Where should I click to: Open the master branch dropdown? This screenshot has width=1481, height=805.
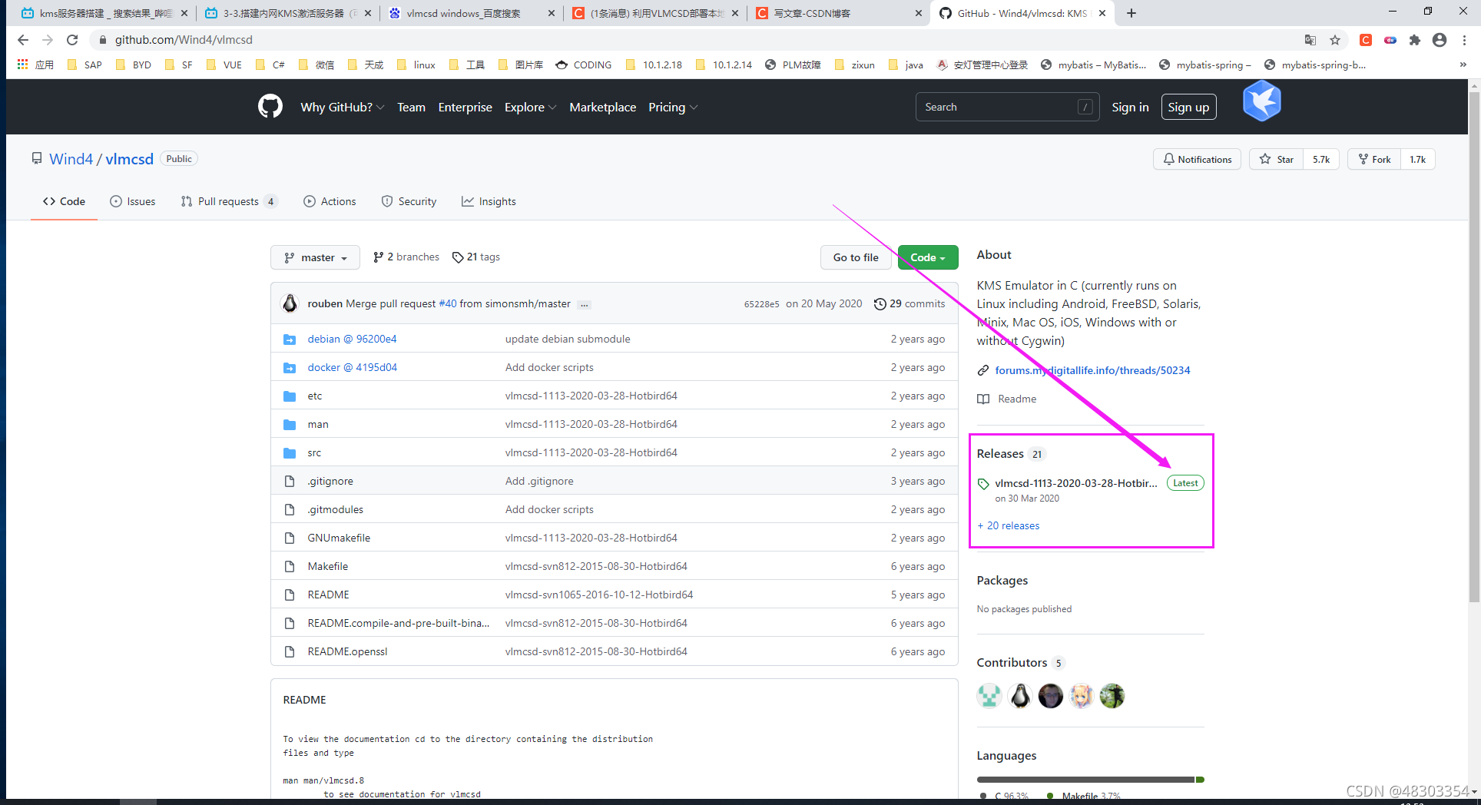click(x=315, y=257)
